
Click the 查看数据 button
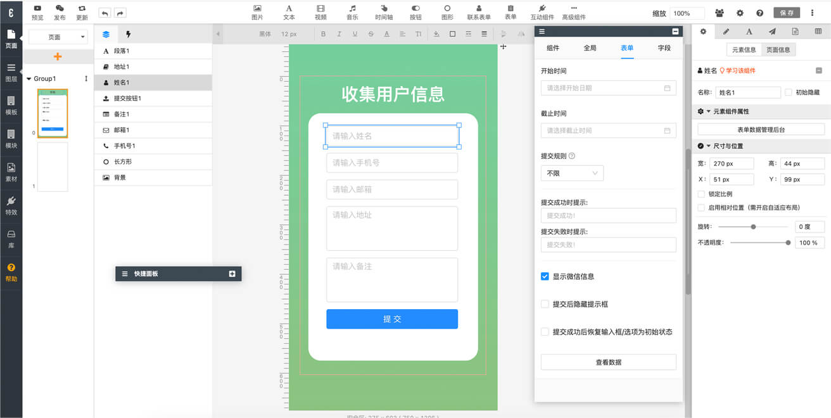[609, 362]
